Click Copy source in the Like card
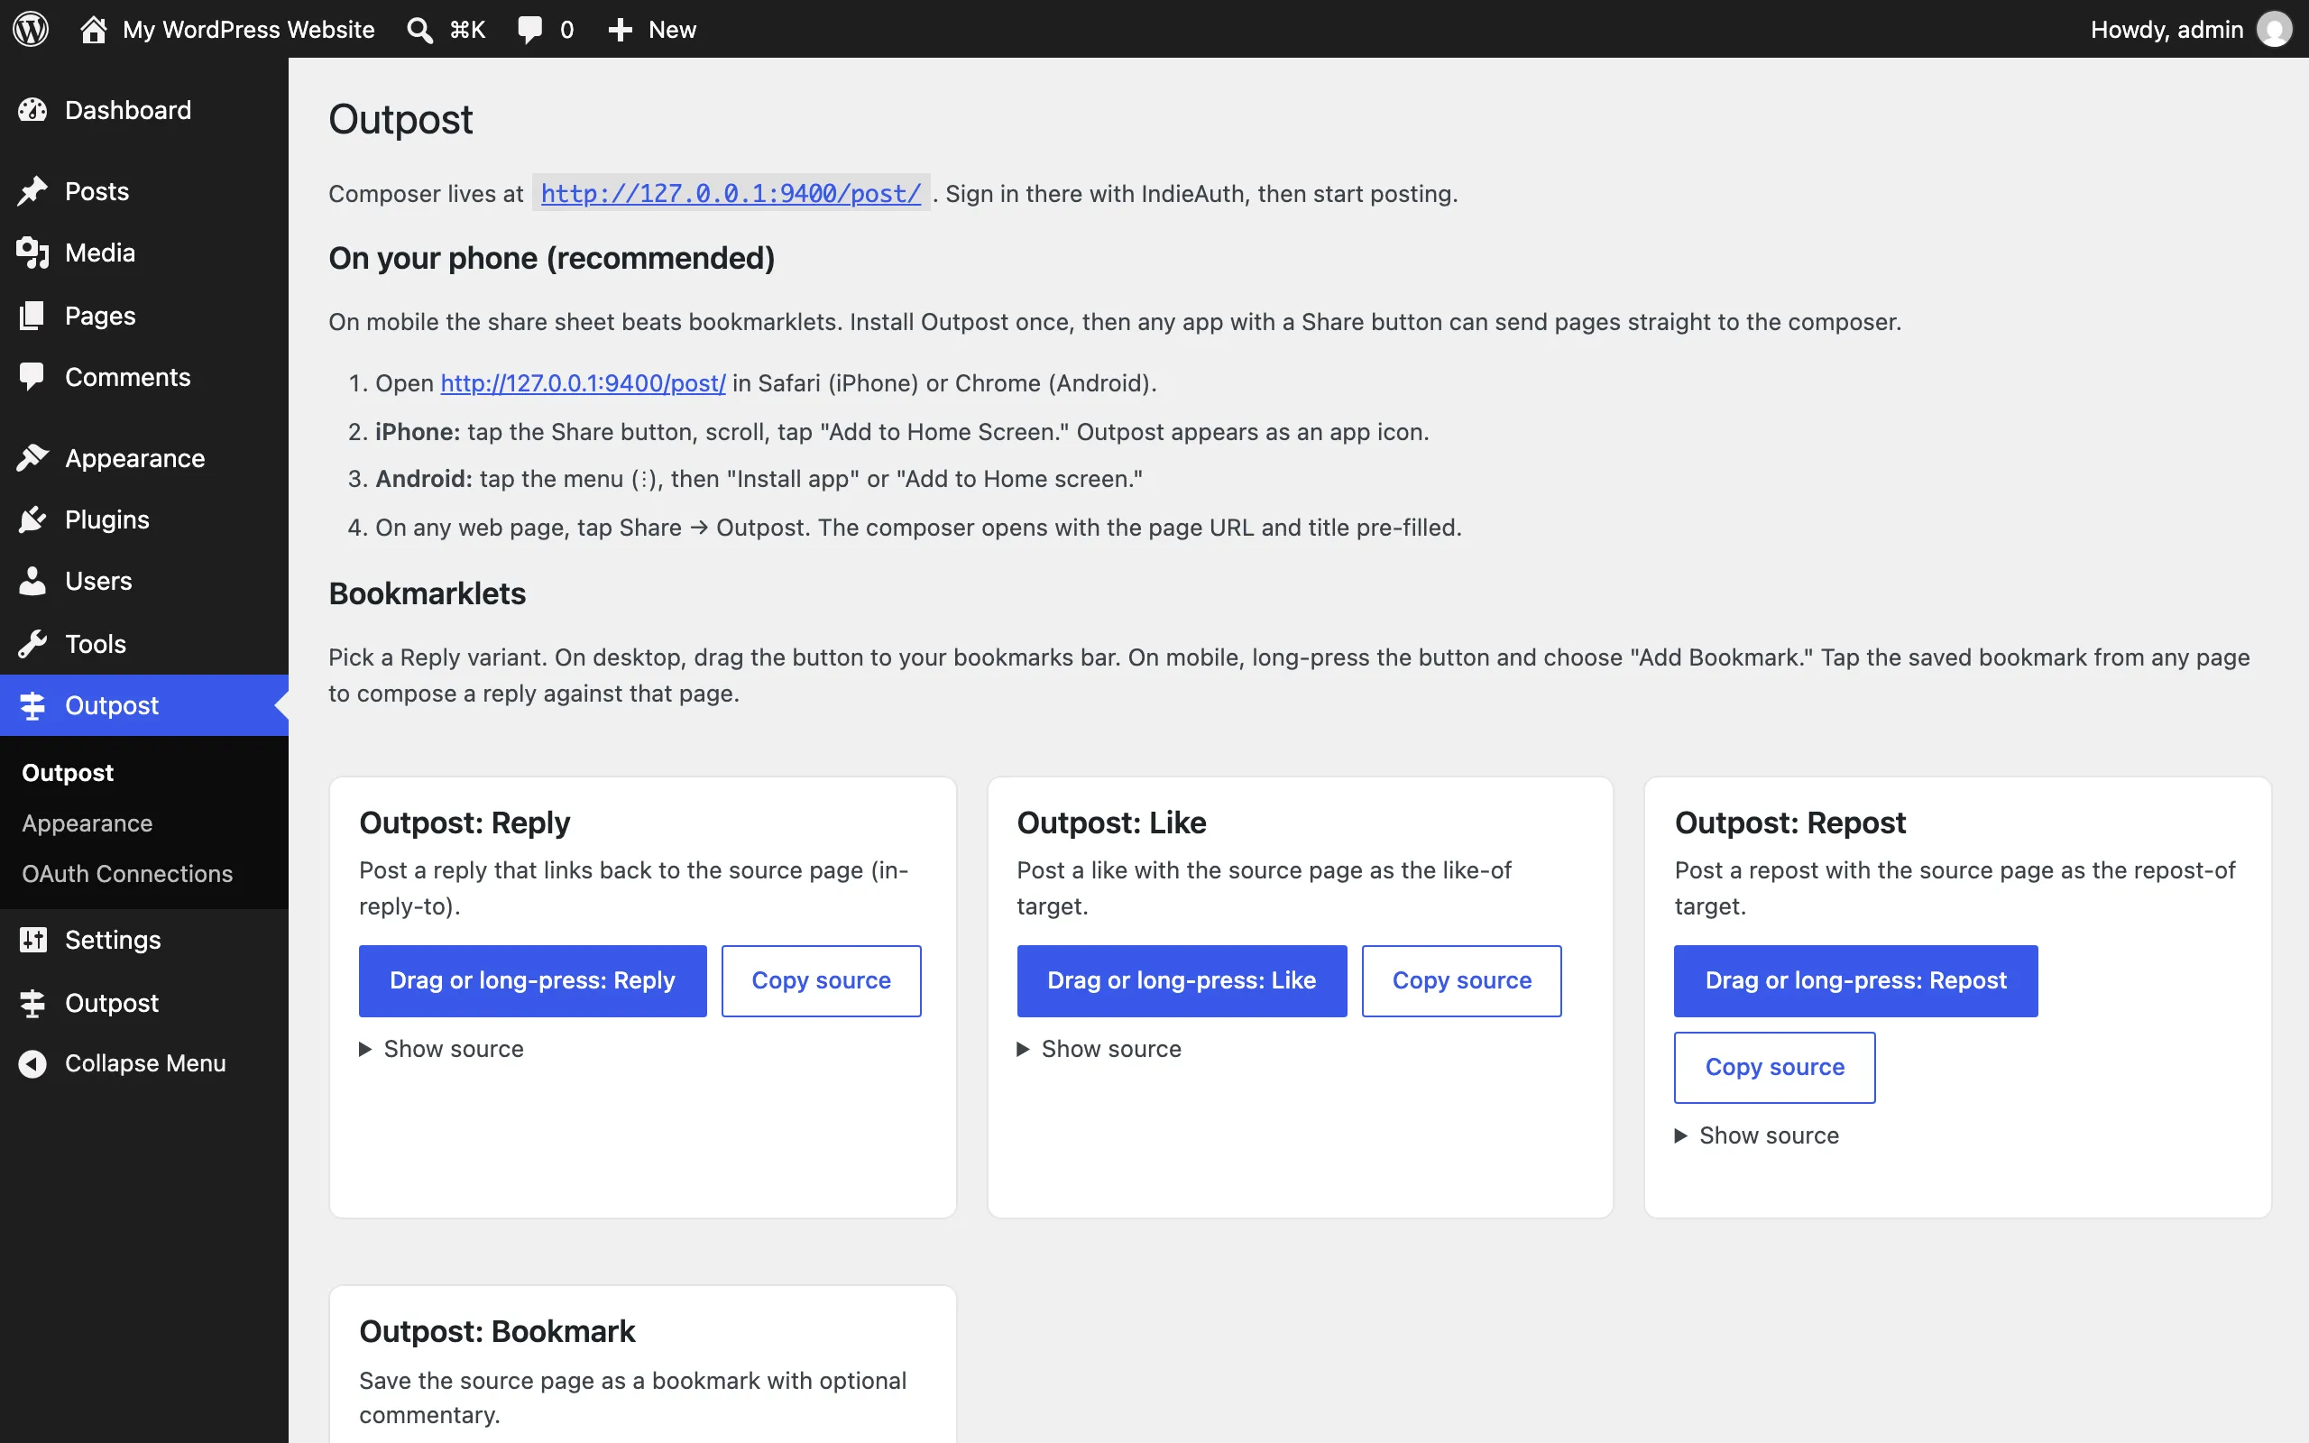This screenshot has width=2309, height=1443. point(1462,981)
